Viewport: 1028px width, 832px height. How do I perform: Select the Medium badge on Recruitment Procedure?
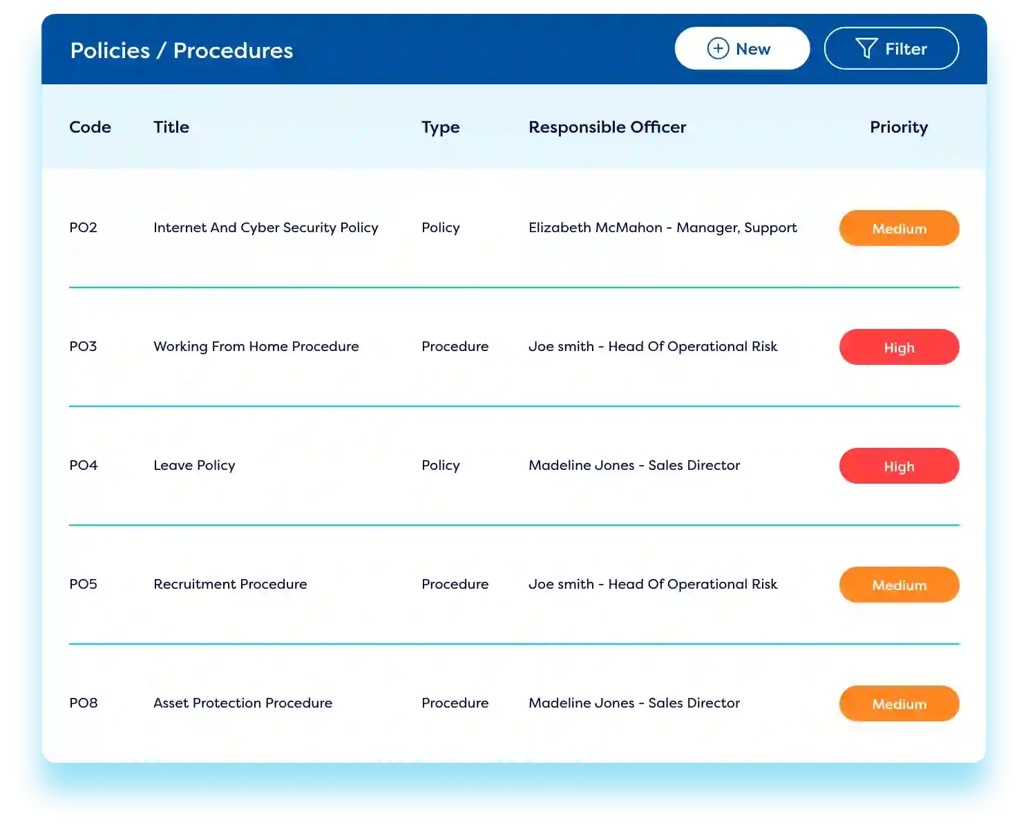click(899, 585)
